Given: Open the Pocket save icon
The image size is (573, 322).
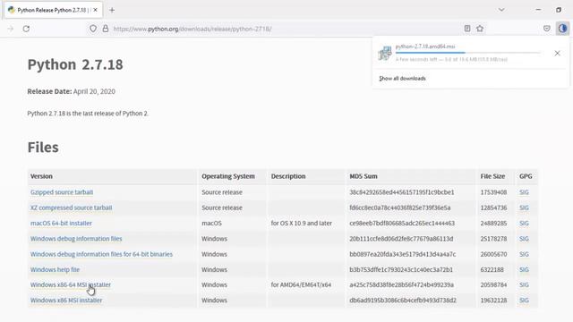Looking at the screenshot, I should (547, 29).
